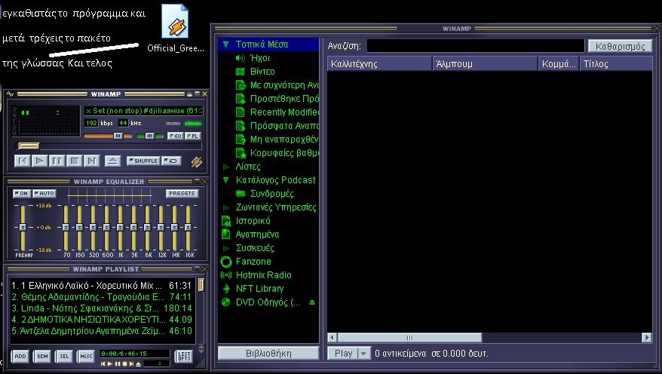The image size is (662, 374).
Task: Select the Προστέθηκε Πρόσφατα smart view
Action: click(x=277, y=98)
